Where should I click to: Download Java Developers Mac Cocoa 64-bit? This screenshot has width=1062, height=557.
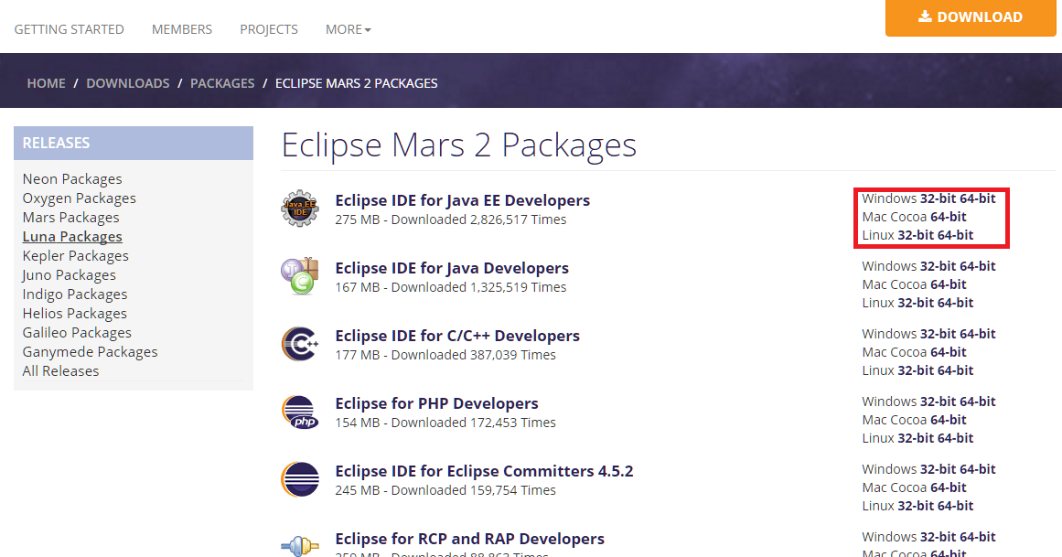(949, 284)
